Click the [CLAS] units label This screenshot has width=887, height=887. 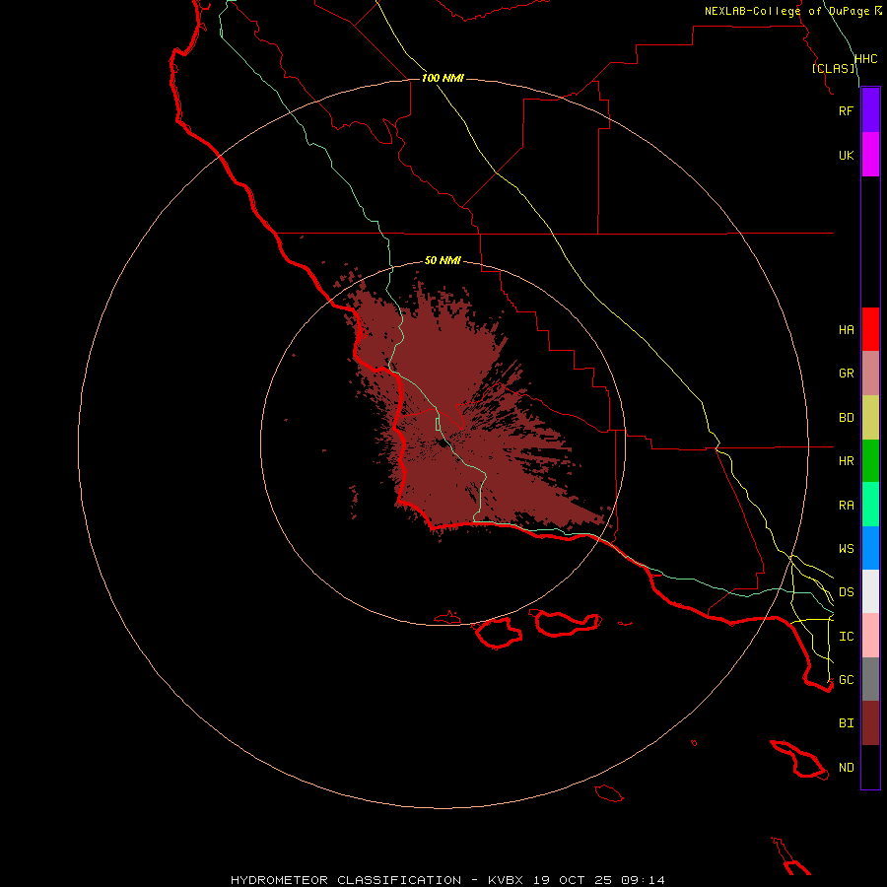coord(833,68)
